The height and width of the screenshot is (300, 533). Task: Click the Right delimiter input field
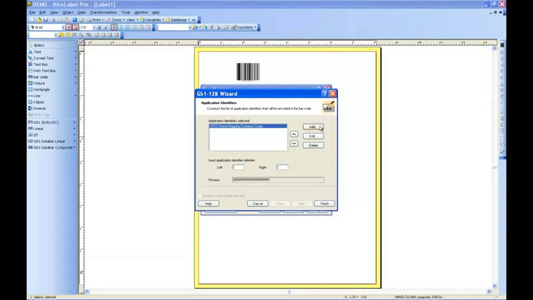[282, 167]
